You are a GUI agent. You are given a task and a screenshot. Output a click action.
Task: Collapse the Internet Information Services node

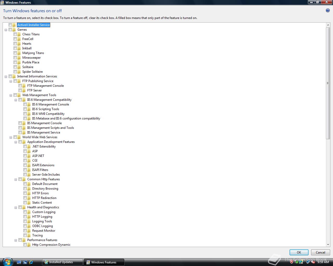pyautogui.click(x=6, y=77)
